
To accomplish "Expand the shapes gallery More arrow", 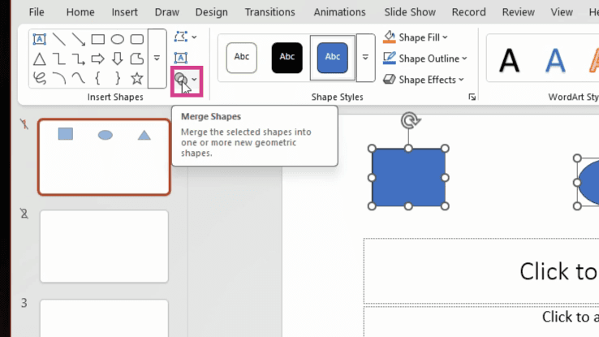I will [x=157, y=58].
